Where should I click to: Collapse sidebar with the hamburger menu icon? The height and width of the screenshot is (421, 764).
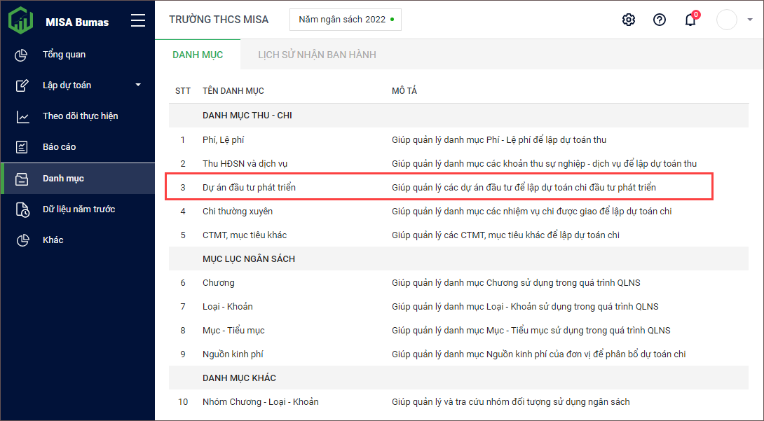(138, 21)
